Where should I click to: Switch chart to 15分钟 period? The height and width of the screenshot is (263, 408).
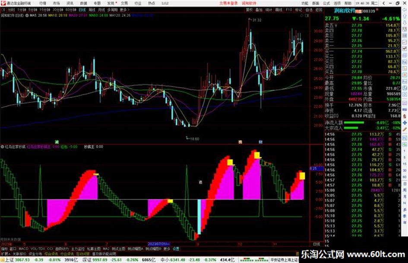[x=45, y=10]
